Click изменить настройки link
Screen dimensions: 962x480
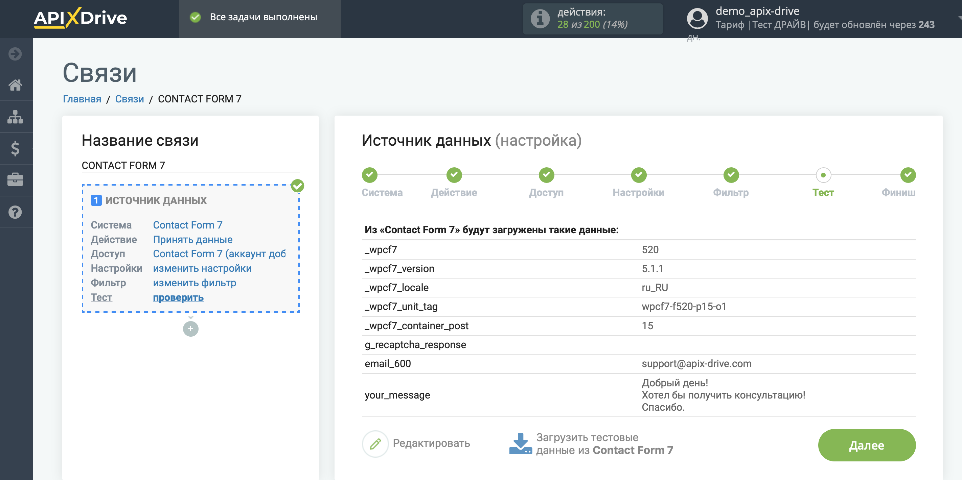(202, 268)
